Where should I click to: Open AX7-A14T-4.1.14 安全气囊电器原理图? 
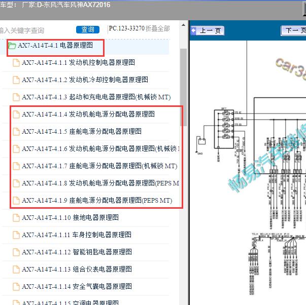(77, 286)
